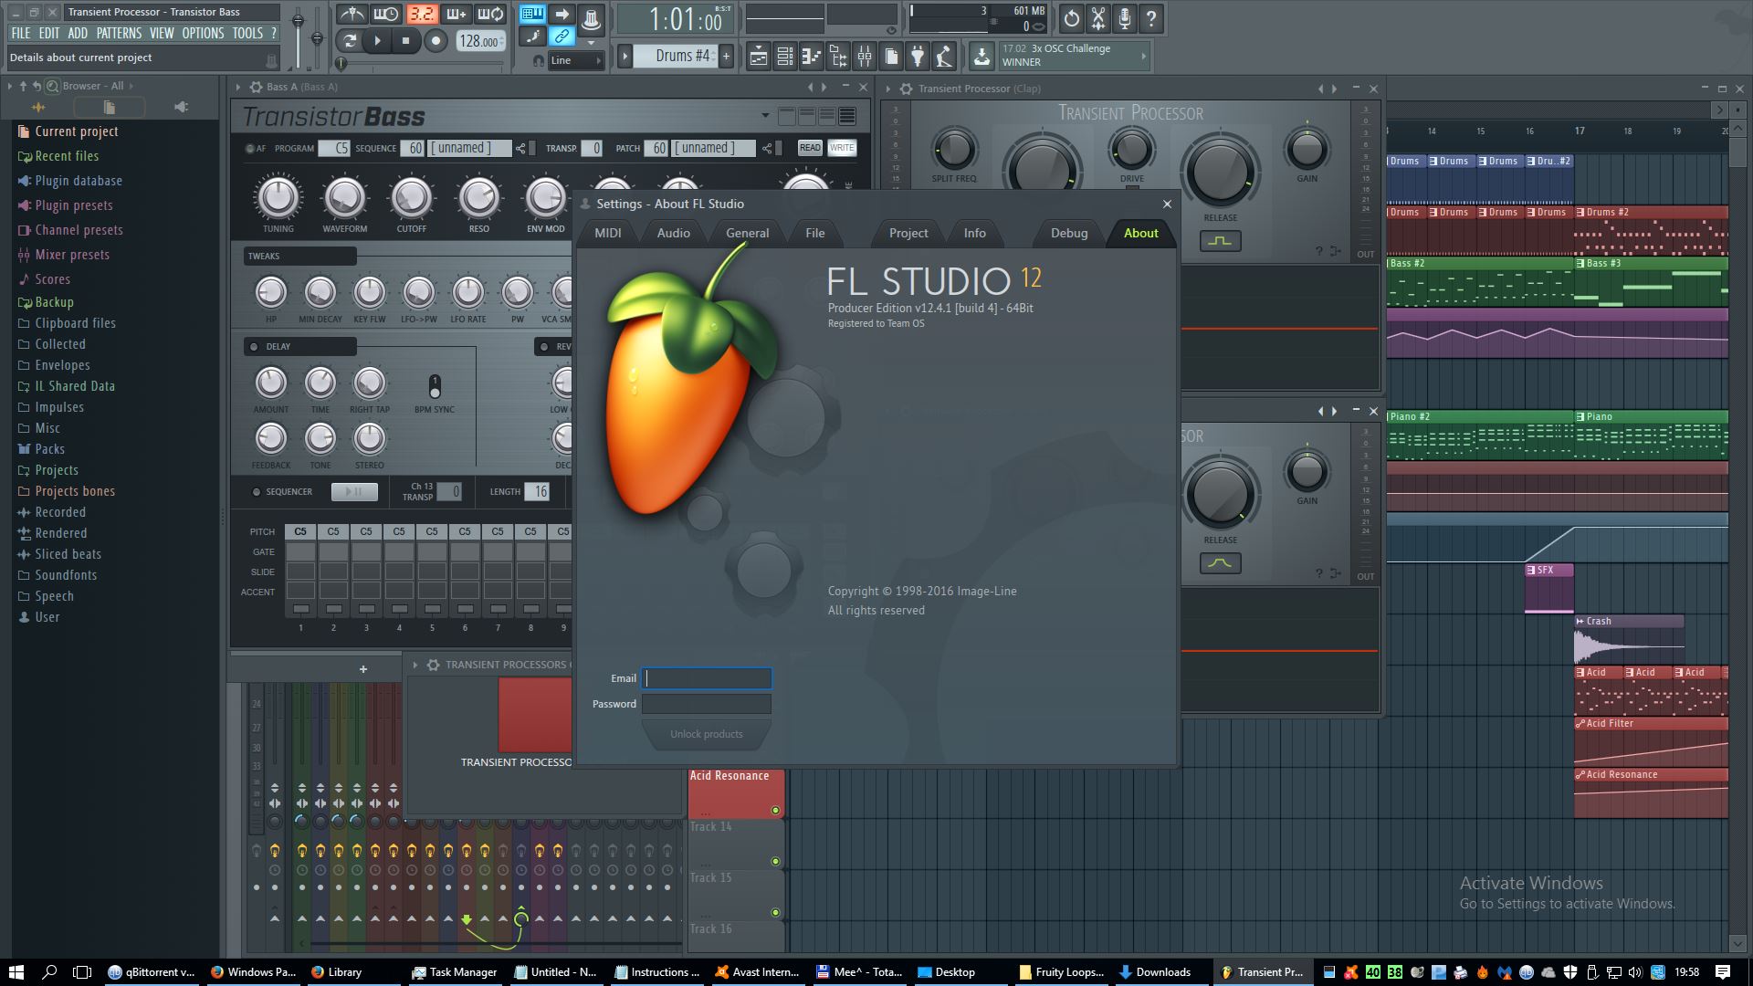1753x986 pixels.
Task: Click the one-click audio recording microphone icon
Action: click(x=1125, y=17)
